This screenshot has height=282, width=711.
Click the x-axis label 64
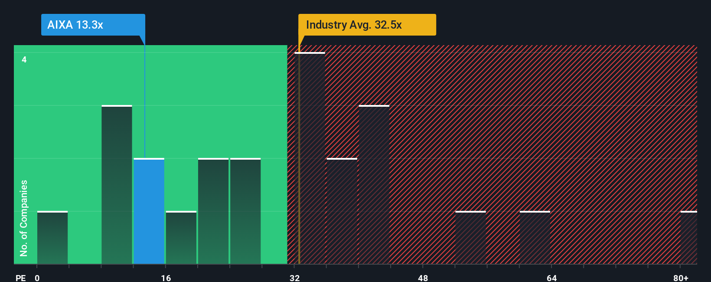click(551, 278)
